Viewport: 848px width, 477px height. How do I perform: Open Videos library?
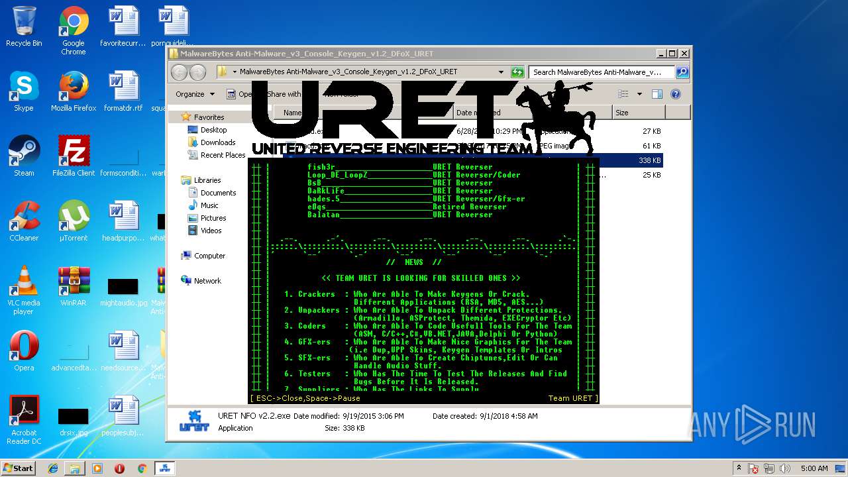click(211, 231)
